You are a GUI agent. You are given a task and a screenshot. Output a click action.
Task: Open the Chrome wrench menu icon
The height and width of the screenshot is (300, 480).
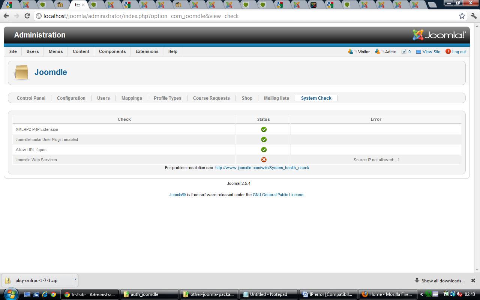pos(473,16)
